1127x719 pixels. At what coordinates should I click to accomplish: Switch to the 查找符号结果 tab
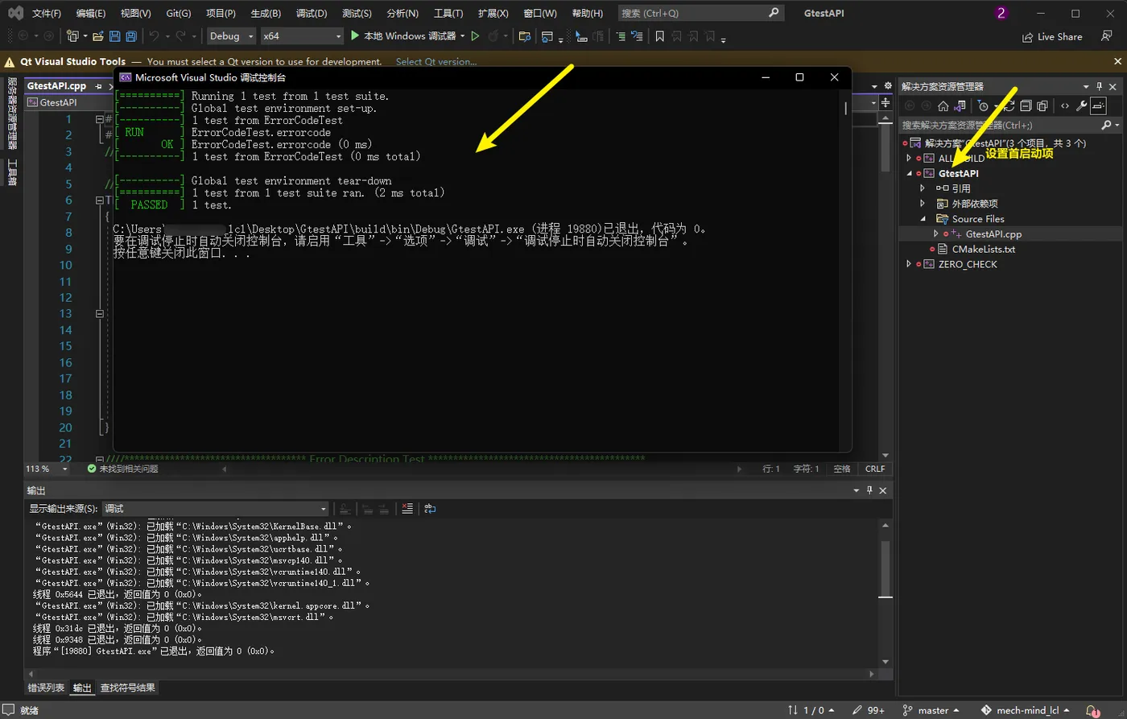(128, 688)
